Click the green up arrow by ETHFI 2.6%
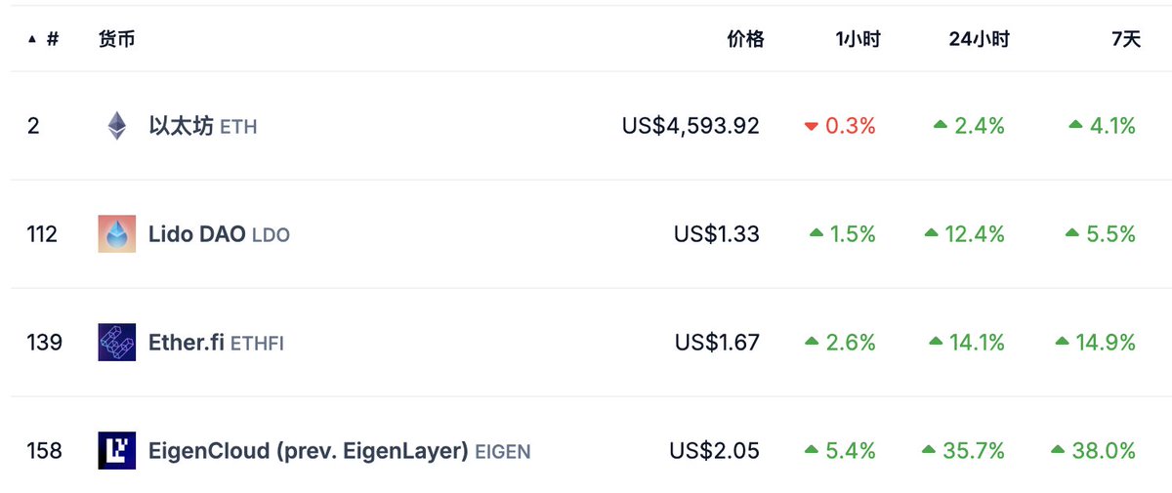This screenshot has width=1172, height=493. [811, 342]
